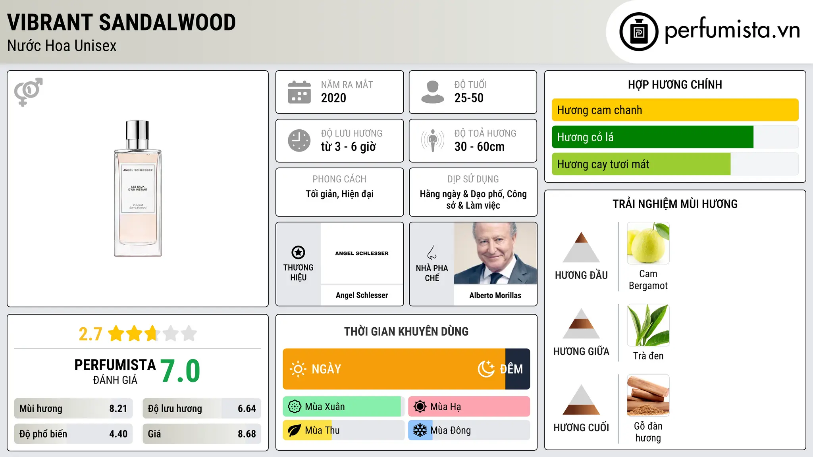Click the Độ phổ biến 4.40 score row
The width and height of the screenshot is (813, 457).
point(73,434)
